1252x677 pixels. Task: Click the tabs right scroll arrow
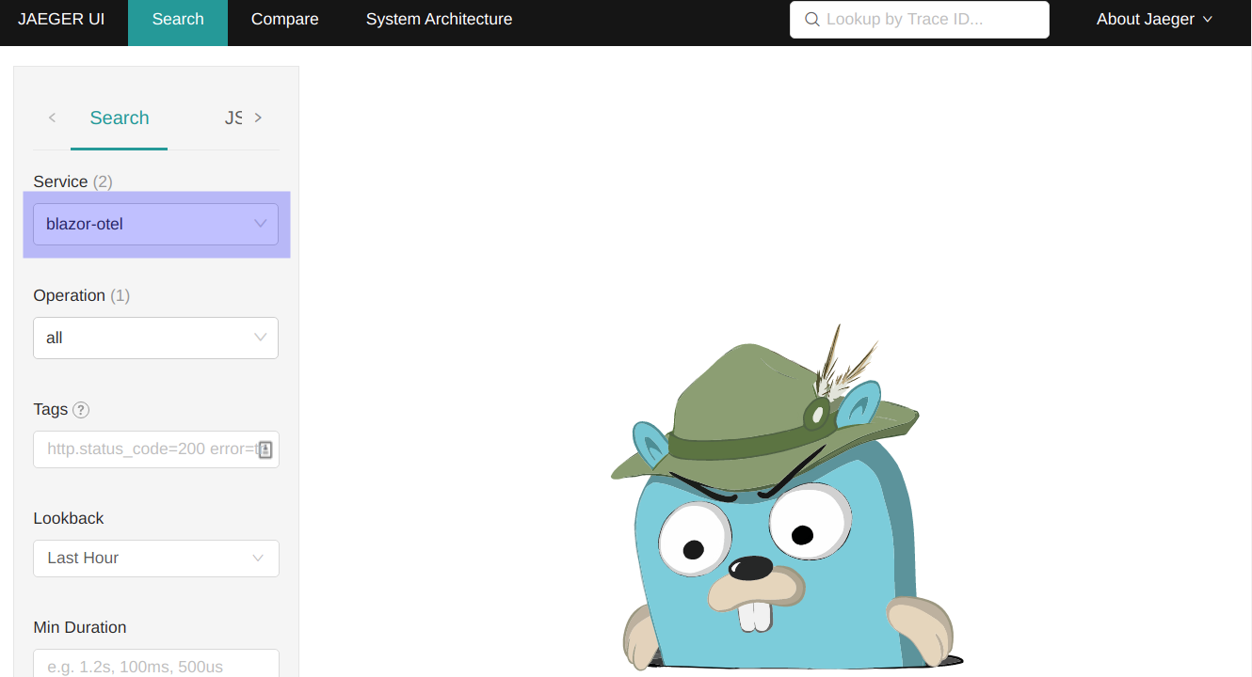[x=258, y=118]
